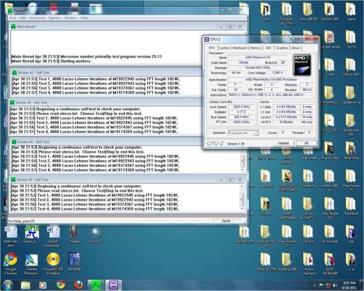
Task: Select the hp mini desktop folder
Action: (x=308, y=234)
